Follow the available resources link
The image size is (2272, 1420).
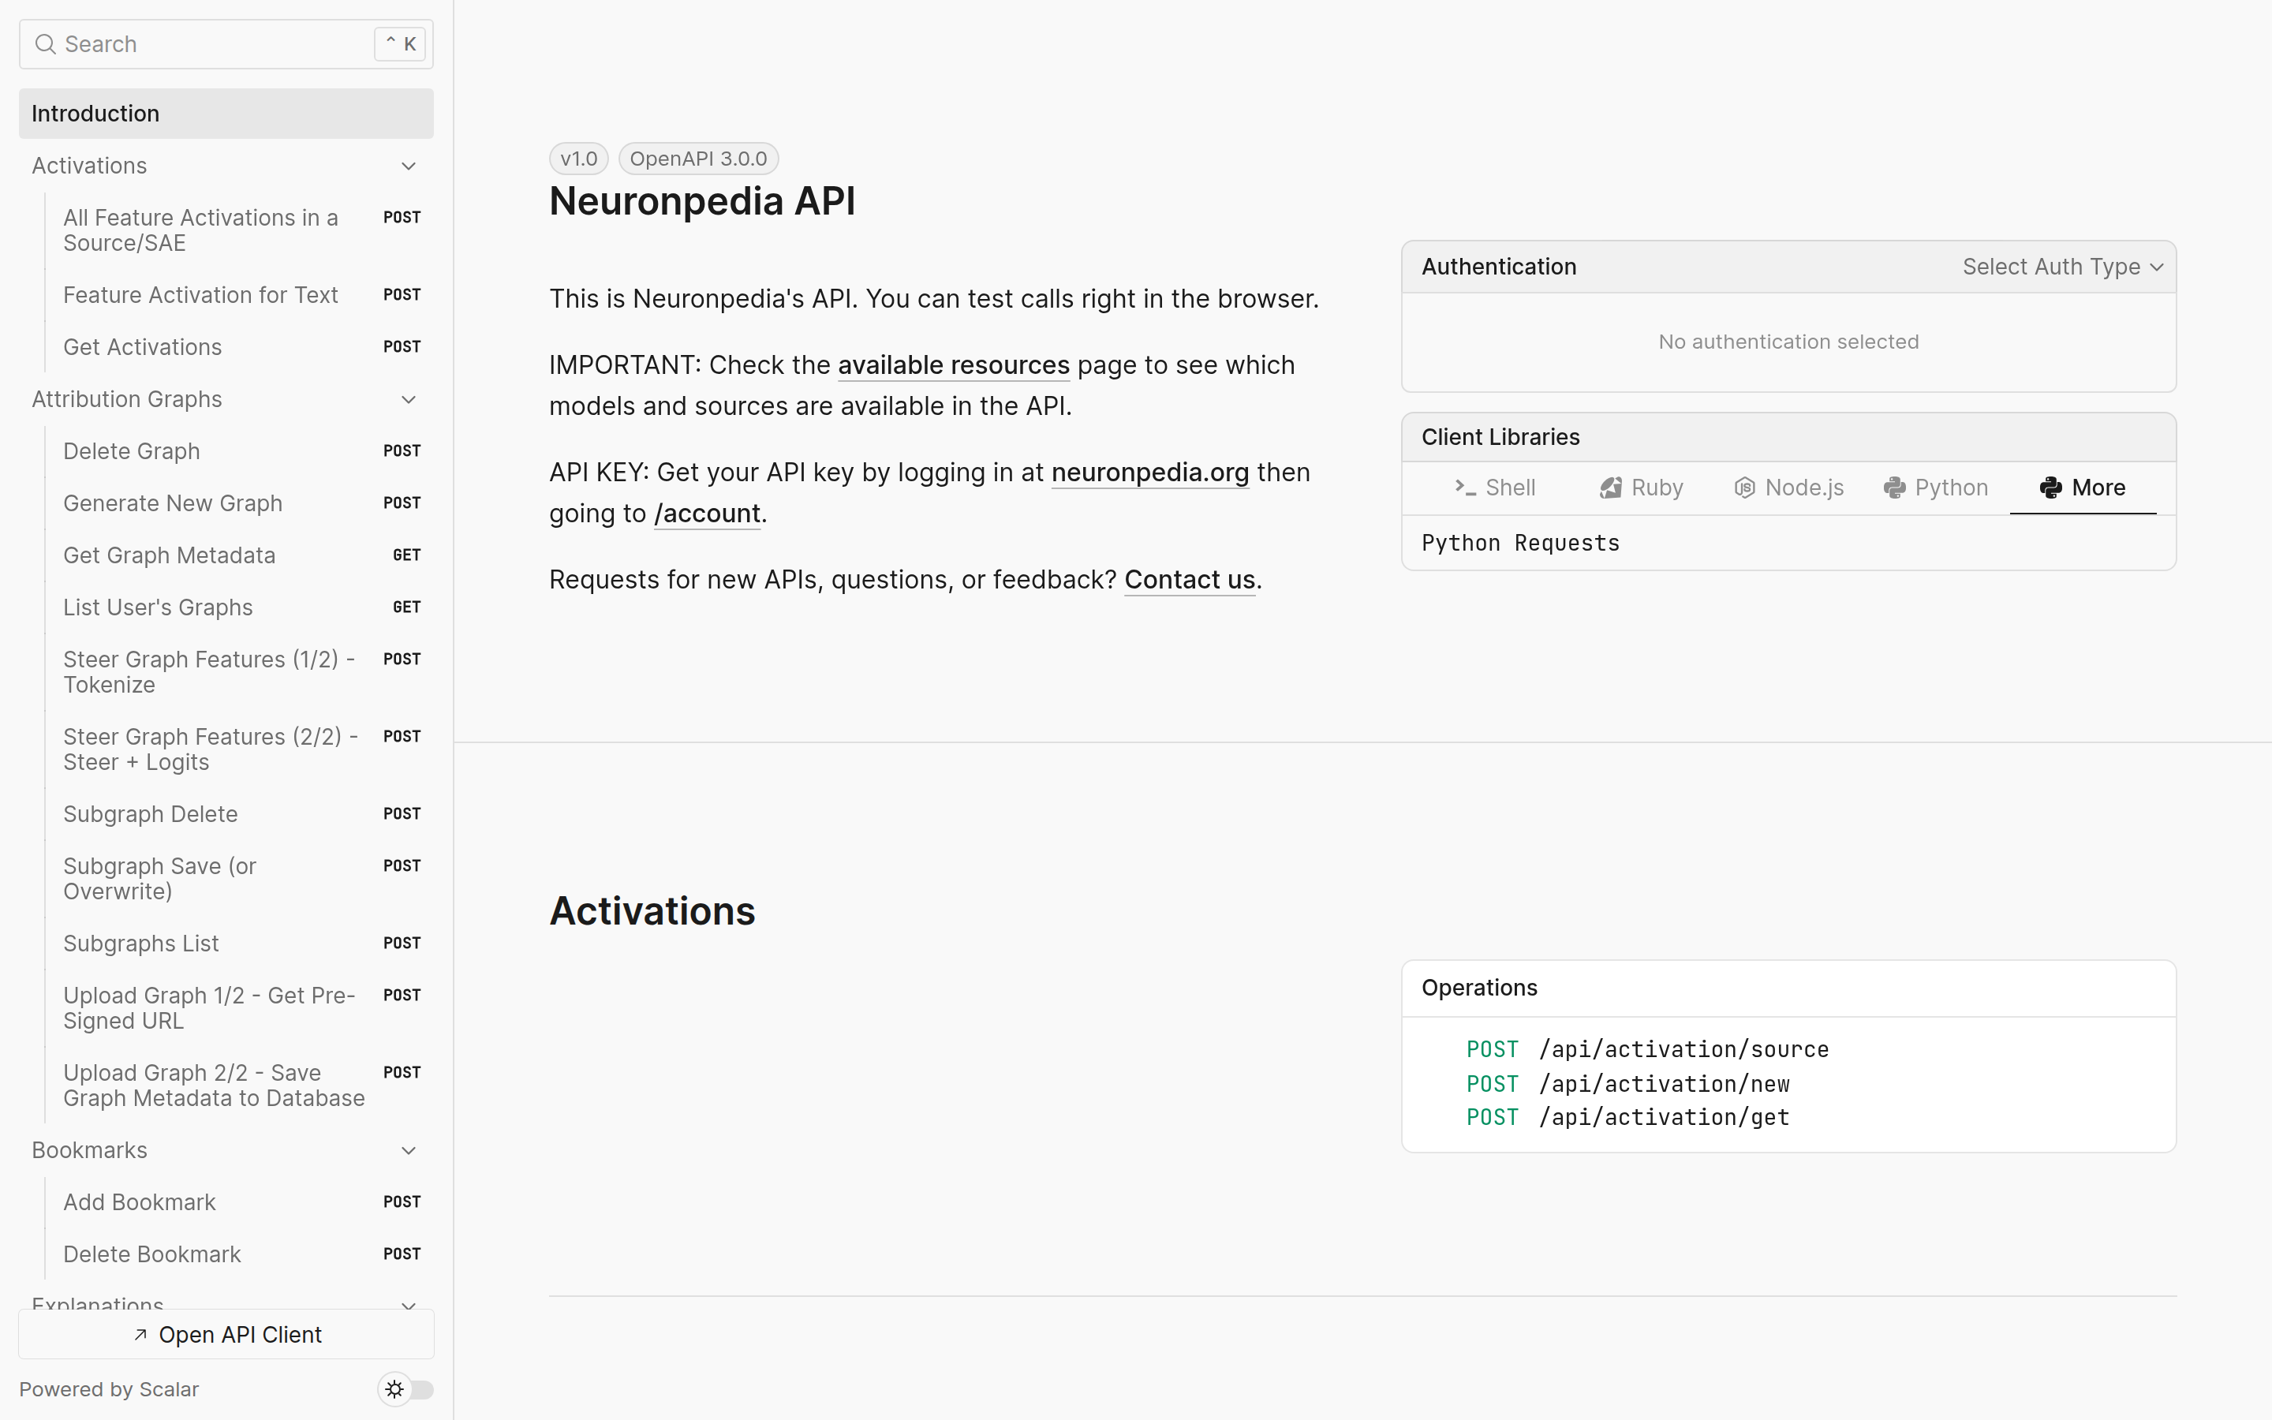(x=953, y=365)
